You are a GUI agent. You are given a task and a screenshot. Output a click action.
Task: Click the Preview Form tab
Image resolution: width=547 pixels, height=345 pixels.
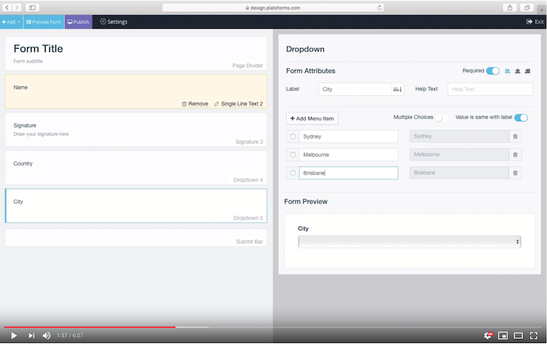(x=44, y=22)
